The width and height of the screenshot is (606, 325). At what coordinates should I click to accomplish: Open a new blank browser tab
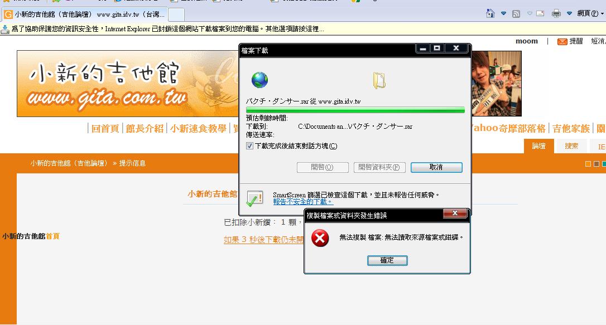tap(176, 14)
